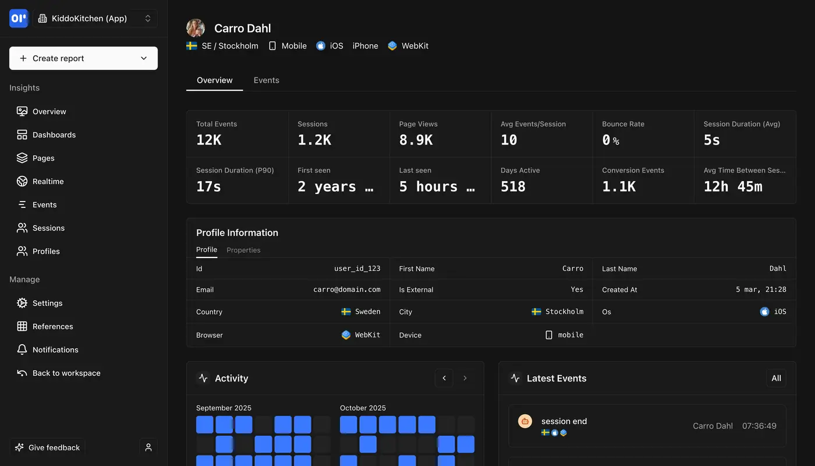Switch to the Events tab
This screenshot has width=815, height=466.
click(266, 80)
